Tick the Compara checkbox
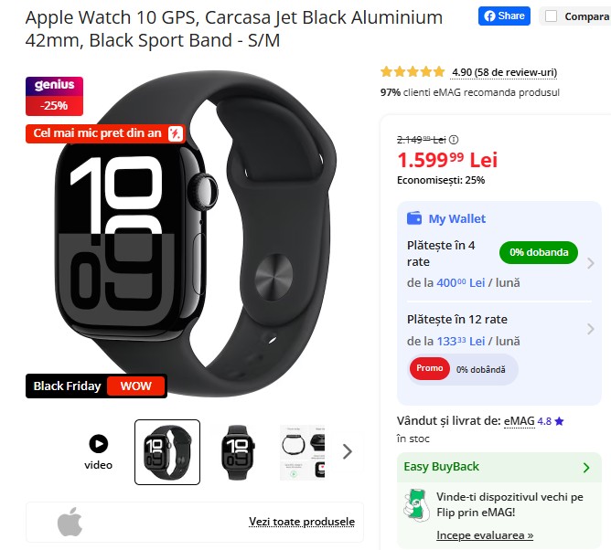Screen dimensions: 611x550 click(x=551, y=16)
